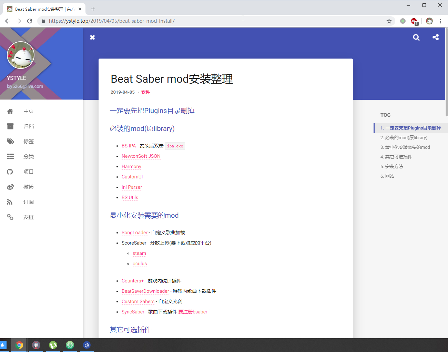
Task: Click the browser forward arrow
Action: coord(19,21)
